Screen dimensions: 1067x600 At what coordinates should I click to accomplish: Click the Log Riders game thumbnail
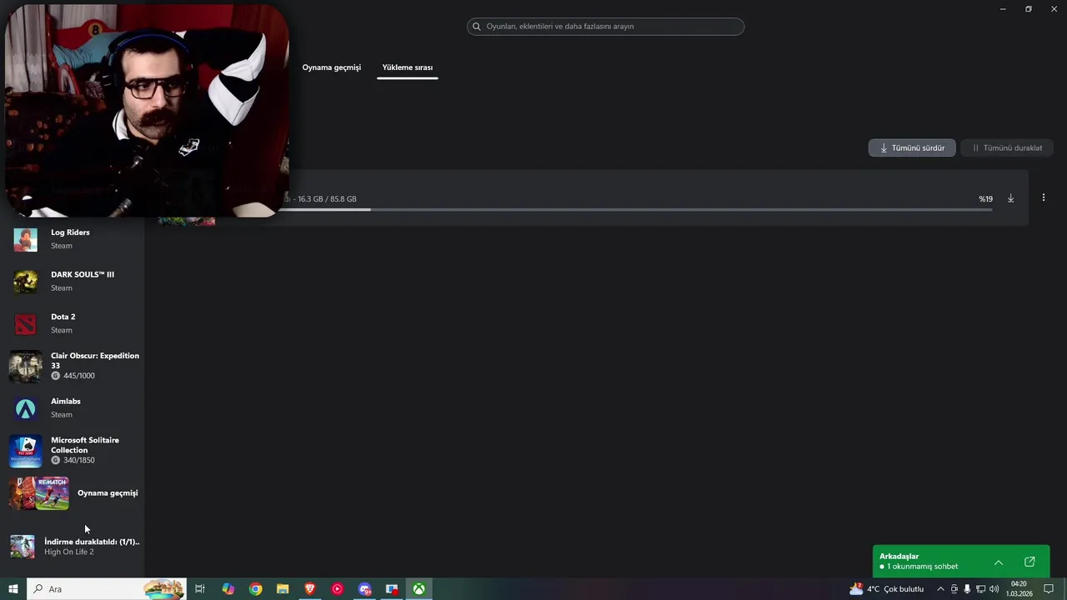point(25,239)
